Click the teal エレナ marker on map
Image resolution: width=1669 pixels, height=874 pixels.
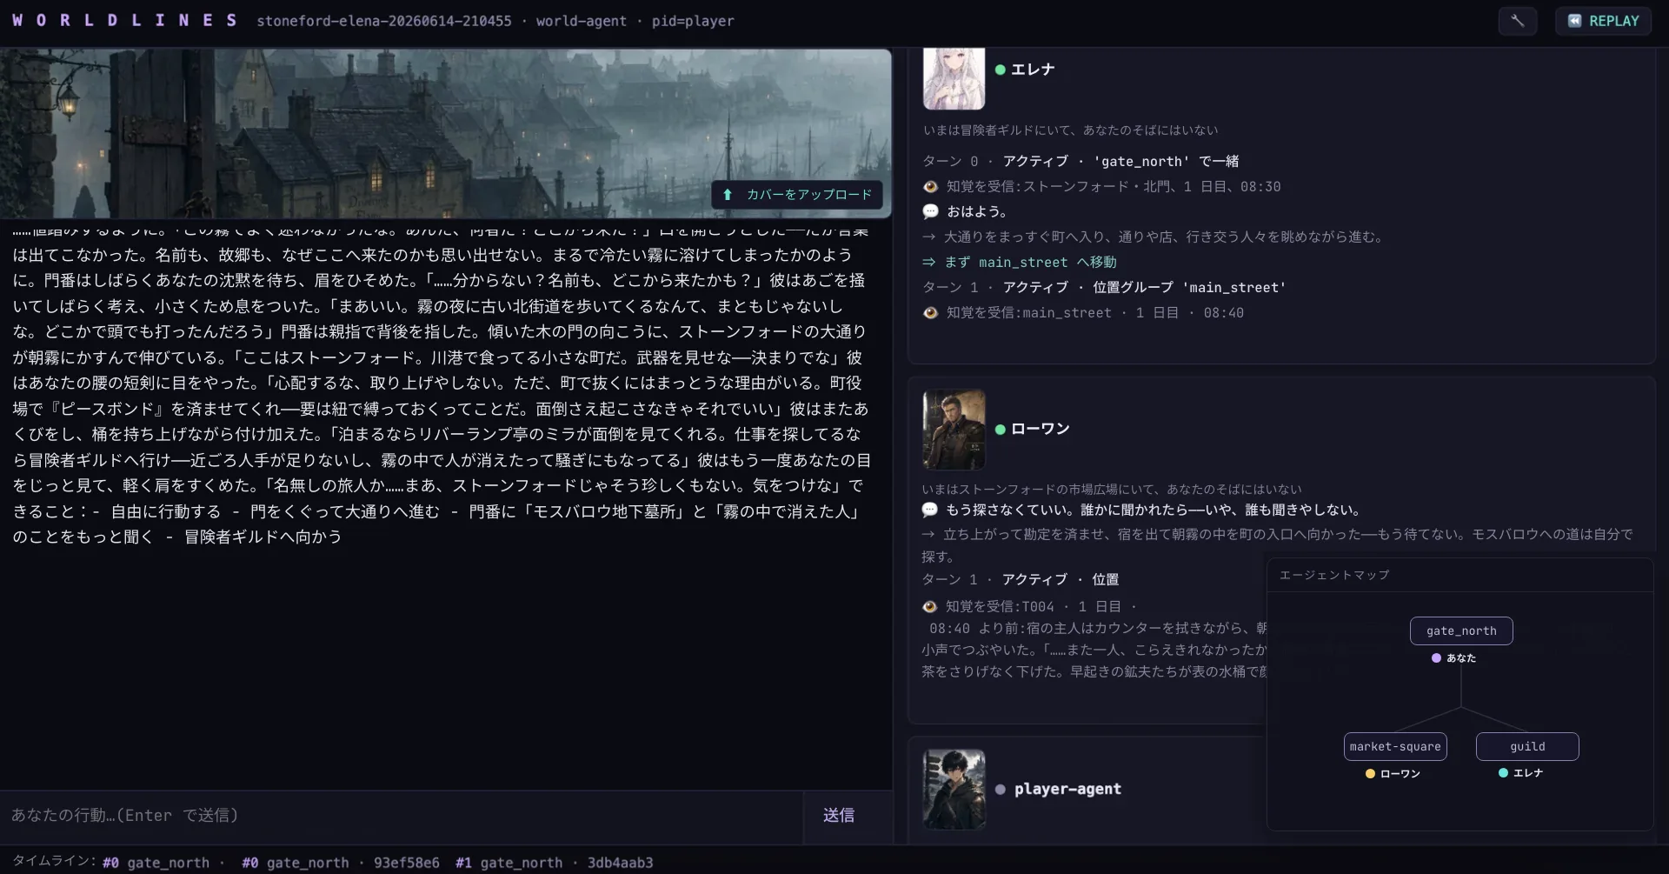point(1503,773)
